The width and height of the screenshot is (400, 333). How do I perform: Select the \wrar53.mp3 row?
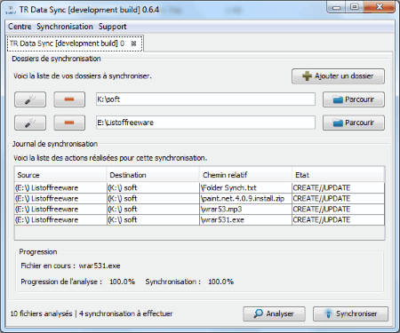199,210
